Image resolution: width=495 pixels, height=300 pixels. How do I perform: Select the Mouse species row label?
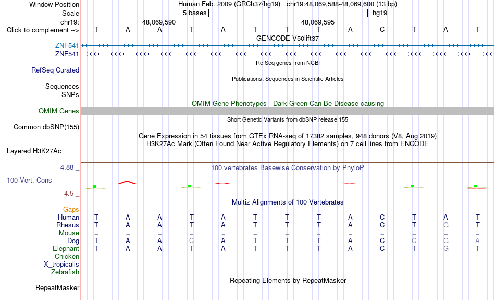(x=69, y=233)
